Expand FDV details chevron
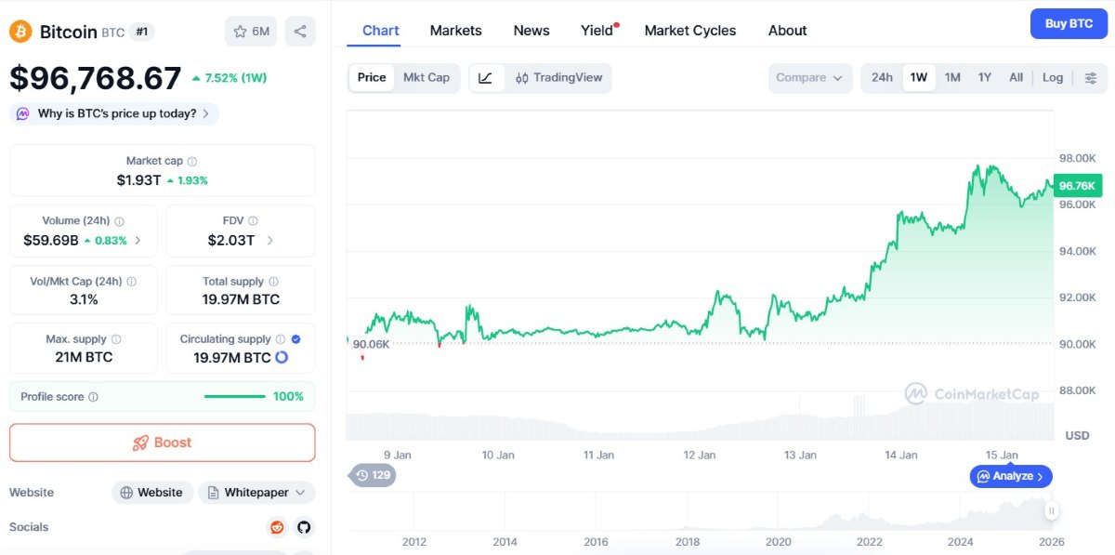This screenshot has height=555, width=1115. click(270, 240)
